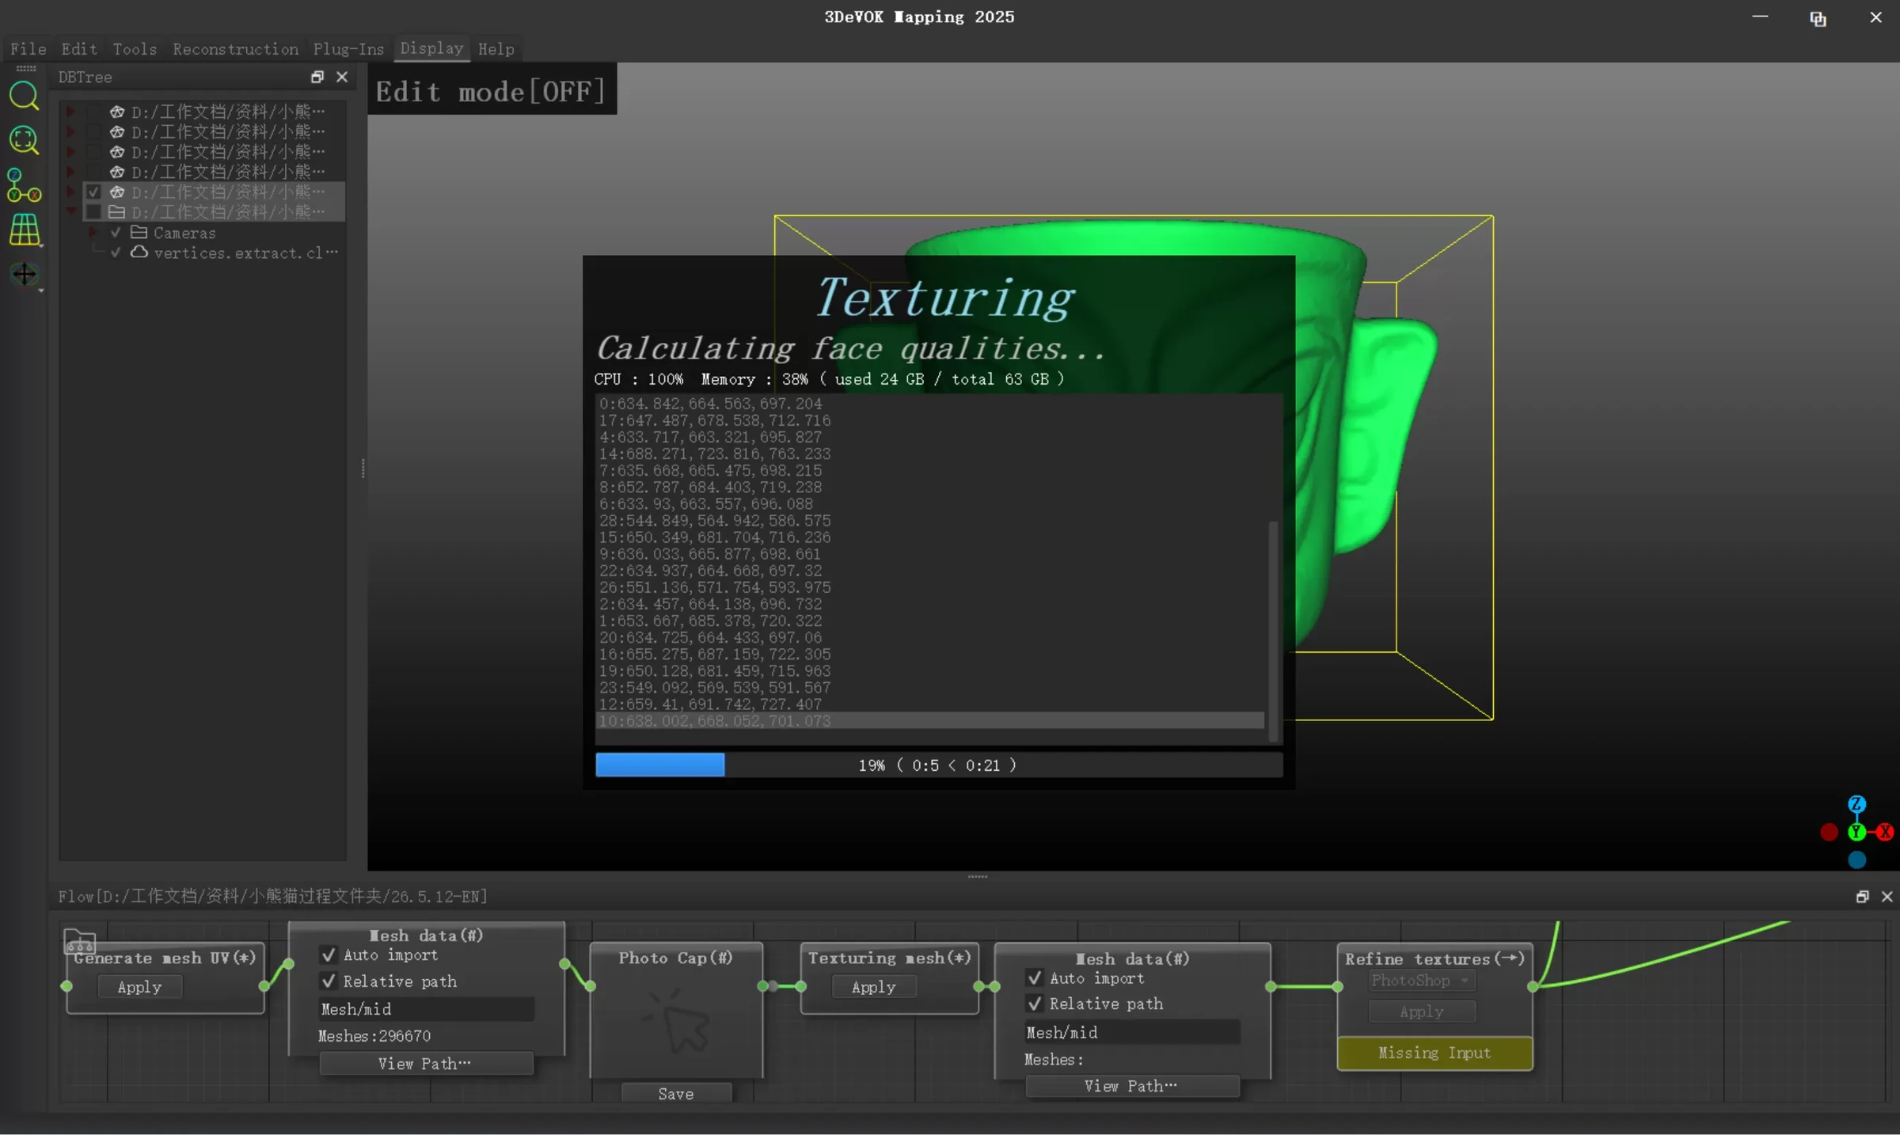Click Mesh/mid field in node beside Refine textures
1900x1135 pixels.
click(x=1132, y=1032)
